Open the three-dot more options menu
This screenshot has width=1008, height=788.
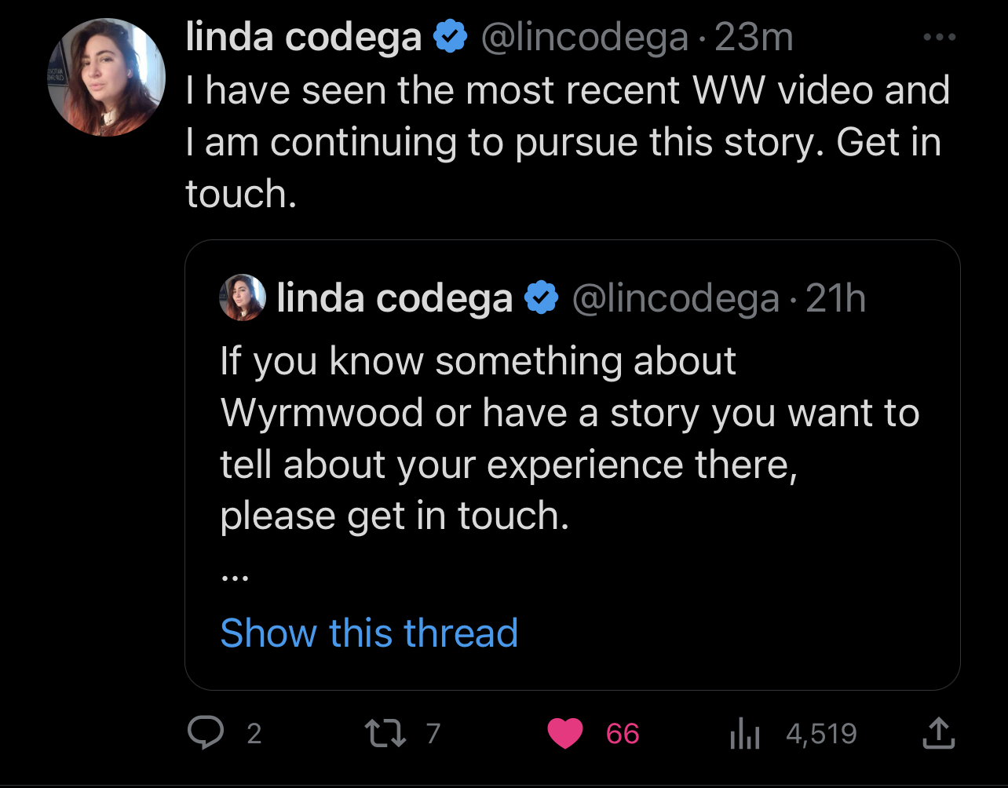pos(940,37)
